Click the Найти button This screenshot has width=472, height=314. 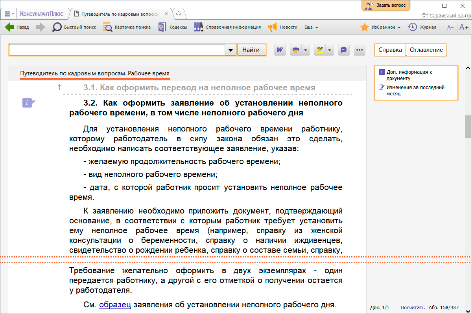tap(251, 50)
